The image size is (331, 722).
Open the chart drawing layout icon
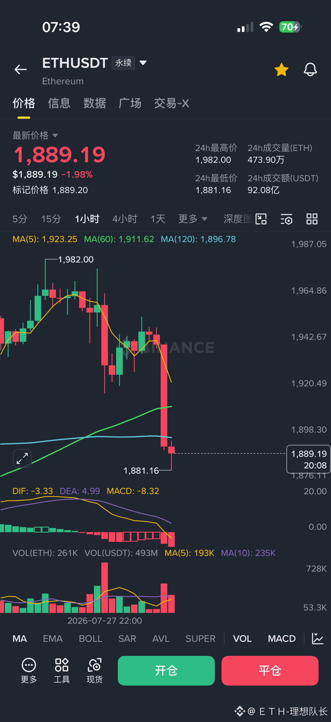[x=261, y=219]
